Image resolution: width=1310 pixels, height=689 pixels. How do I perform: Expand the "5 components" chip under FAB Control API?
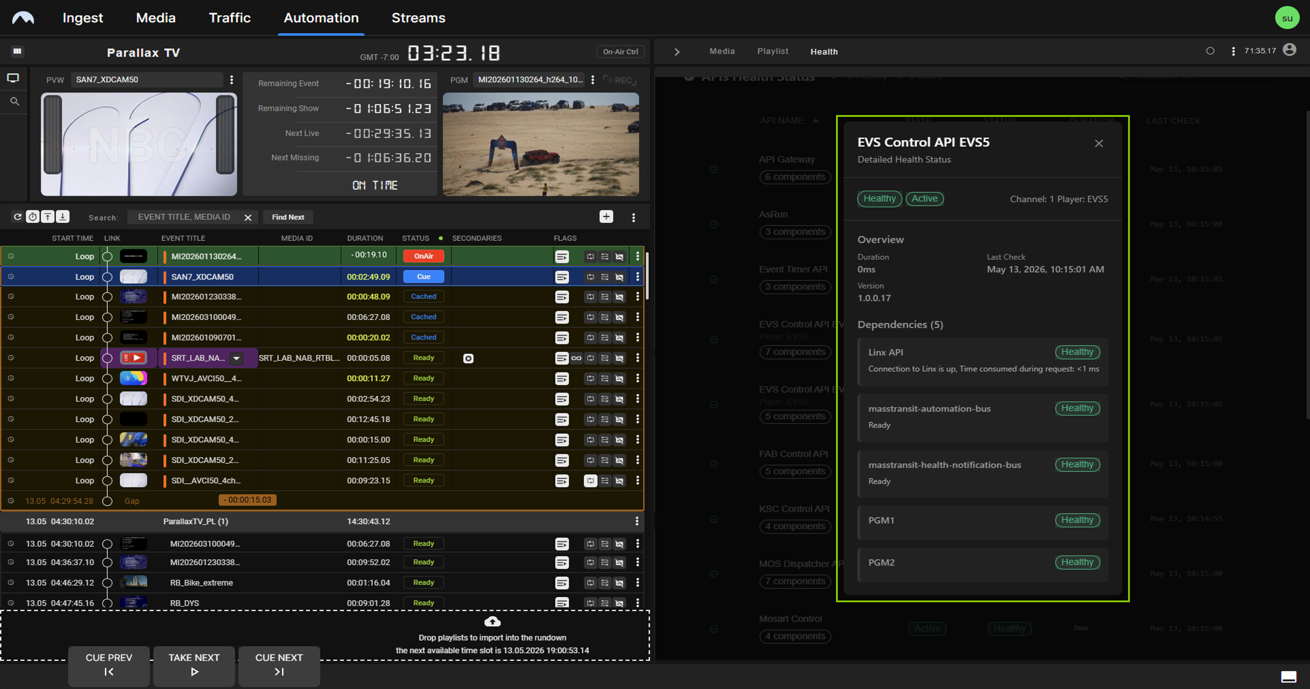click(795, 471)
